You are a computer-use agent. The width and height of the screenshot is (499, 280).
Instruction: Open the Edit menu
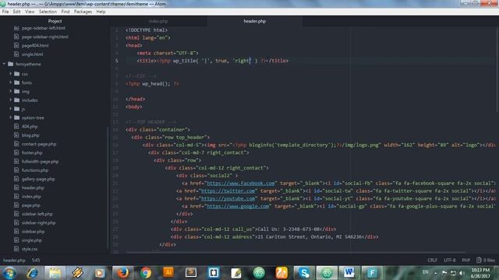tap(17, 12)
